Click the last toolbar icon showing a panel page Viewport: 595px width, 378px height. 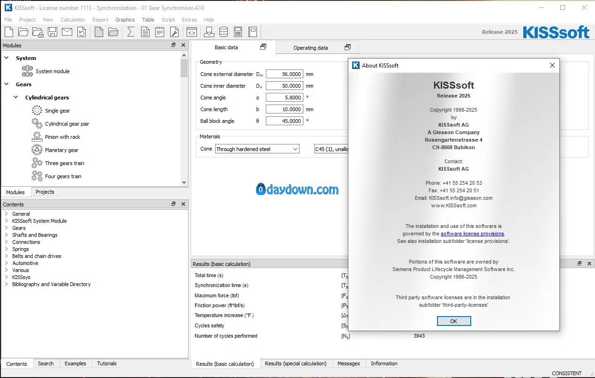pyautogui.click(x=253, y=32)
